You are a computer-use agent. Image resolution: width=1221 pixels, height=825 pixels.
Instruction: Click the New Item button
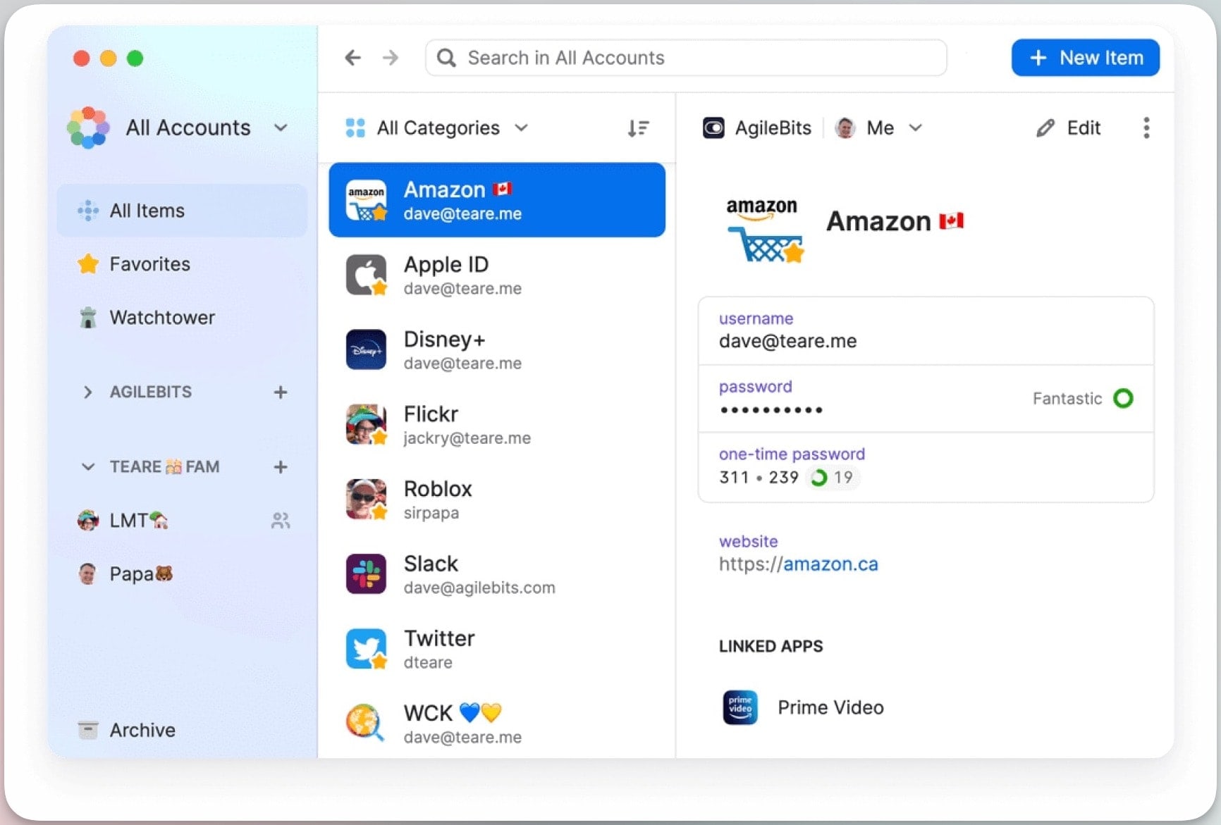point(1085,58)
